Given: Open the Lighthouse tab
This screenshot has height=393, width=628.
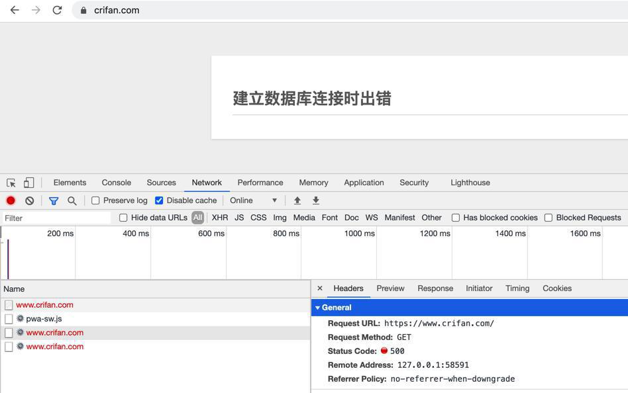Looking at the screenshot, I should coord(470,183).
